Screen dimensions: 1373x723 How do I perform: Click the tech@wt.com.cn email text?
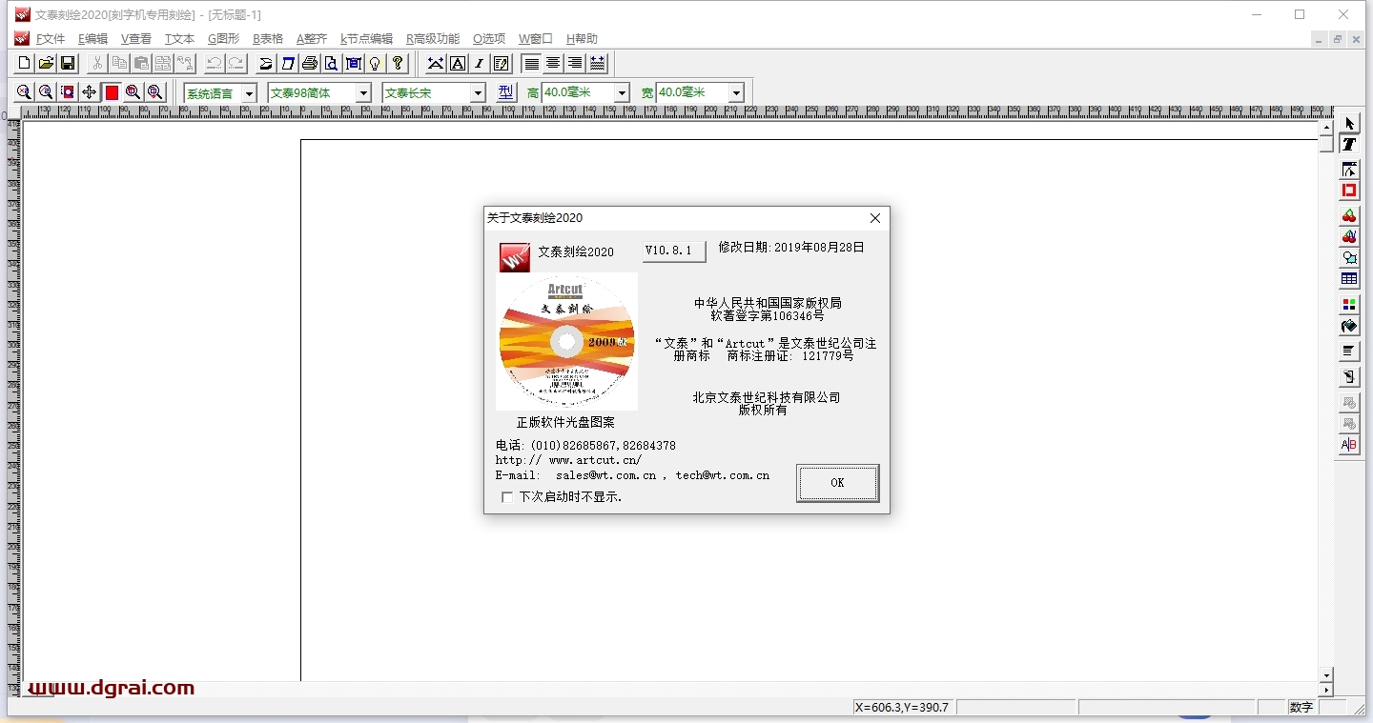(x=723, y=475)
